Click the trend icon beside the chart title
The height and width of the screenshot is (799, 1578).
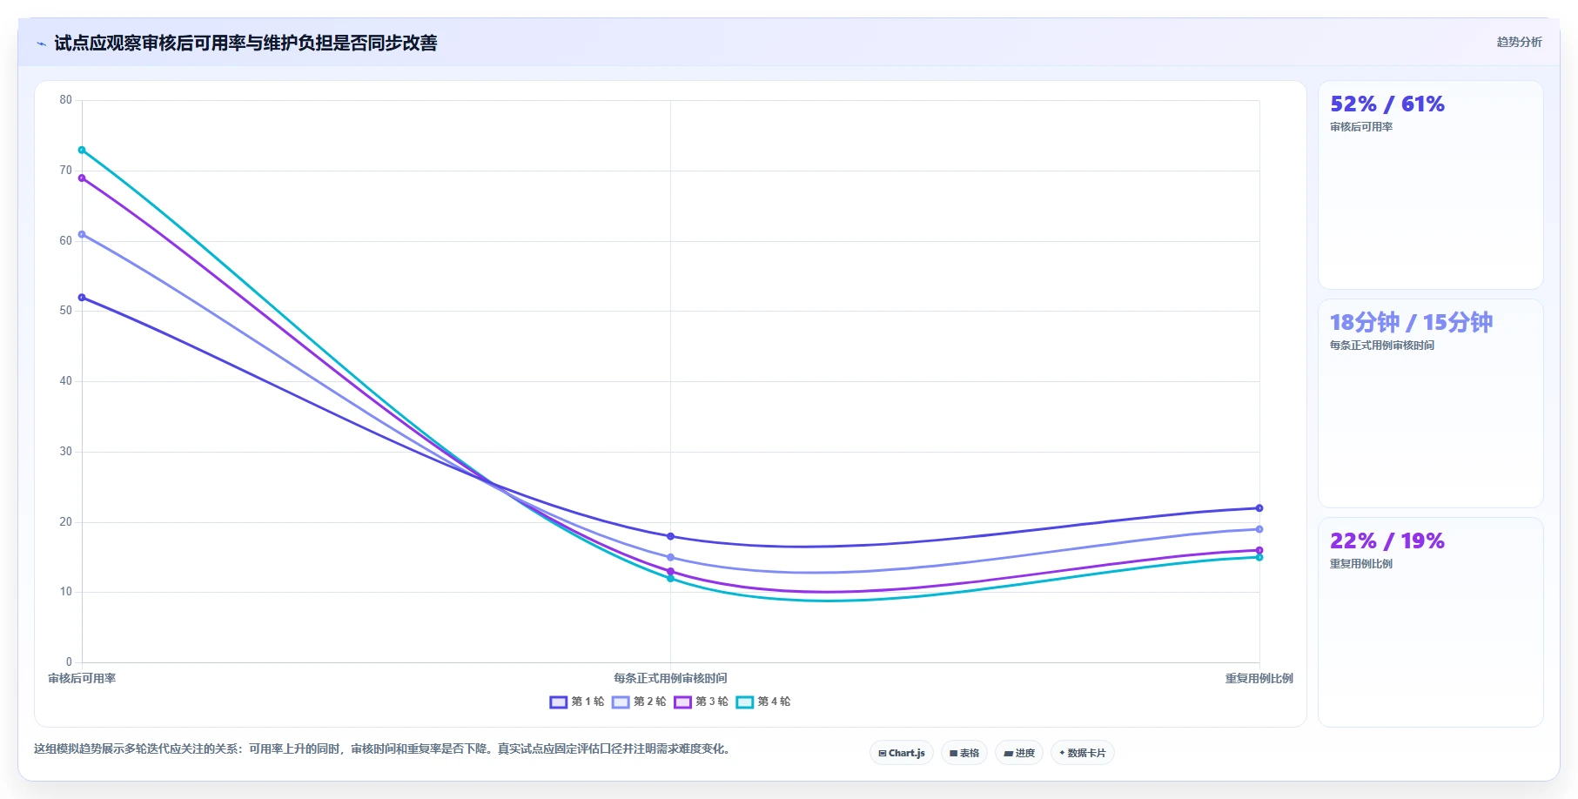pos(41,44)
